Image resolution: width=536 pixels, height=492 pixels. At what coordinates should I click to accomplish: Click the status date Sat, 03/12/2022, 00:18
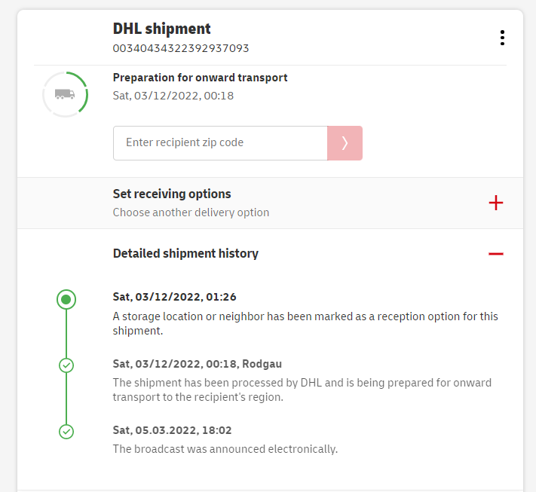(x=173, y=96)
